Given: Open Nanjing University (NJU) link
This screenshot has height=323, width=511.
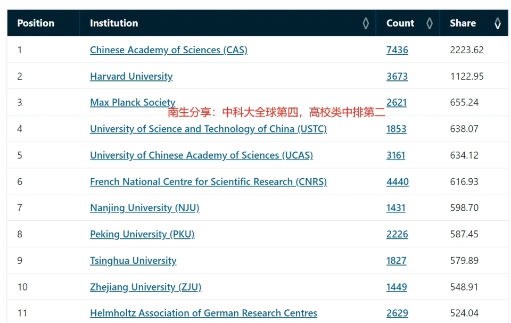Looking at the screenshot, I should (x=145, y=208).
